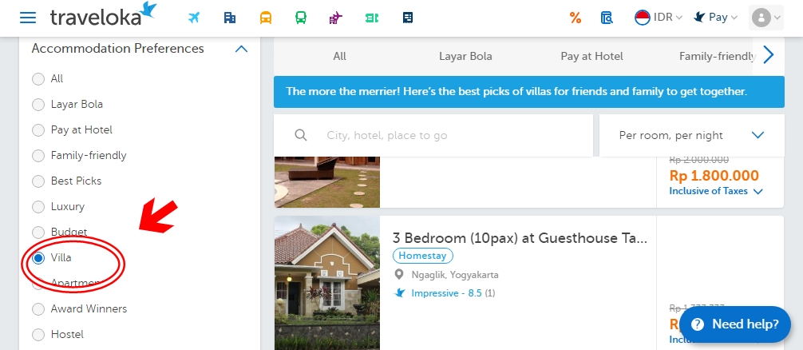Open the IDR currency dropdown
The height and width of the screenshot is (350, 803).
[658, 18]
